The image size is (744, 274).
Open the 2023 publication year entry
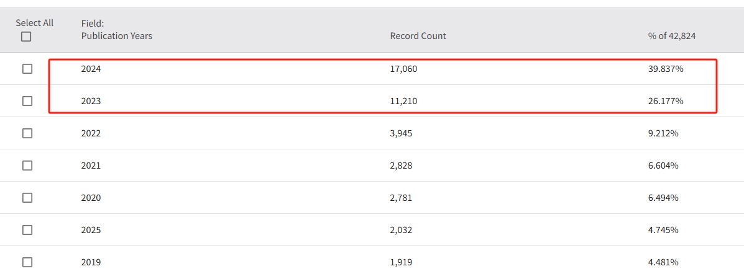91,101
